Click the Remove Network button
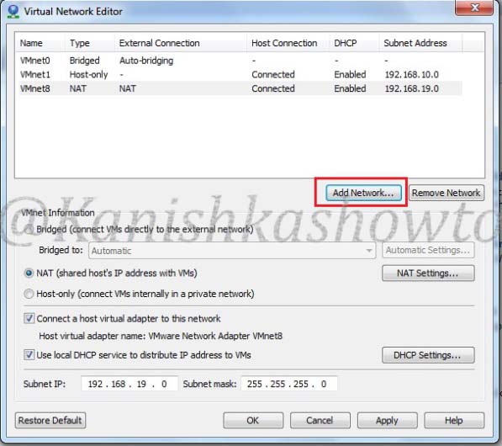 coord(447,193)
